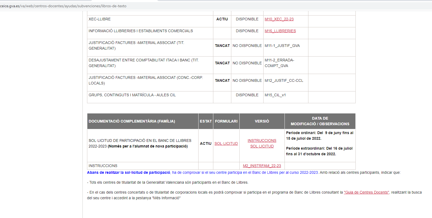Image resolution: width=432 pixels, height=218 pixels.
Task: Click INFORMACIÓ LLIBRERIES I ESTABLIMENTS COMERCIALS row
Action: [x=141, y=31]
